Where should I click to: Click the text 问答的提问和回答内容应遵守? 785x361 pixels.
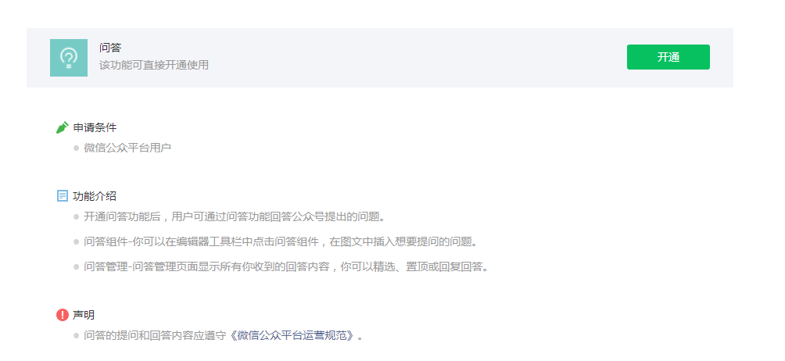[x=156, y=335]
